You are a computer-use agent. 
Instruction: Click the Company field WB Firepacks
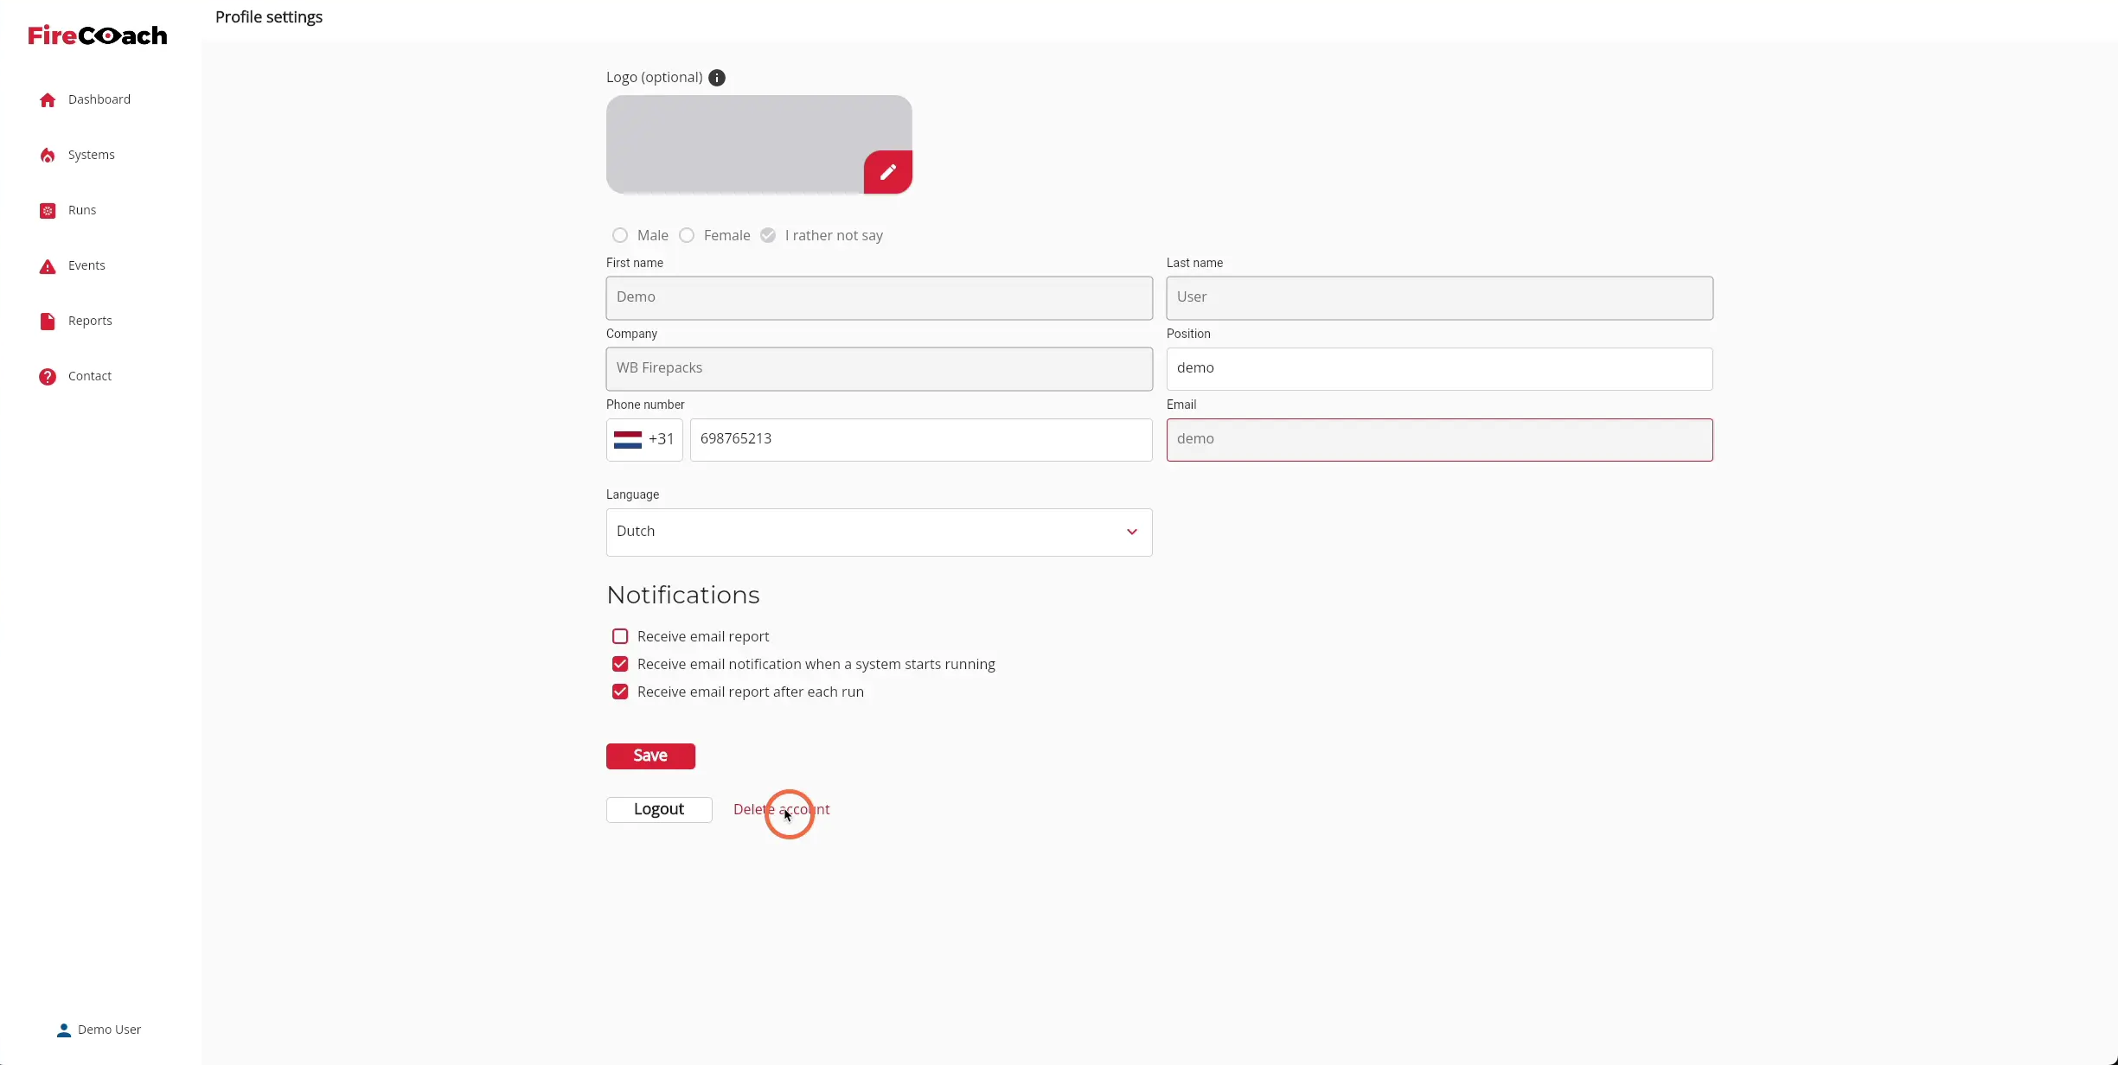879,368
